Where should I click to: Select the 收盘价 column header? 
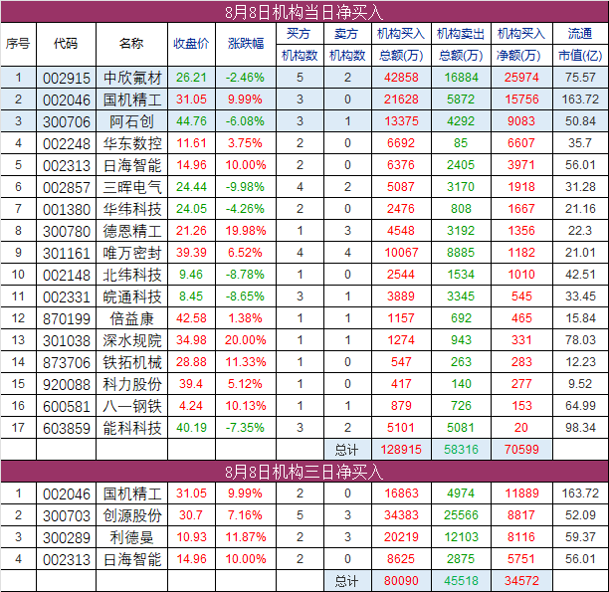(x=191, y=44)
